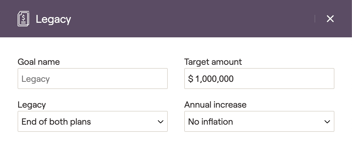Click the "Legacy" title in the header
This screenshot has height=151, width=352.
pyautogui.click(x=53, y=19)
